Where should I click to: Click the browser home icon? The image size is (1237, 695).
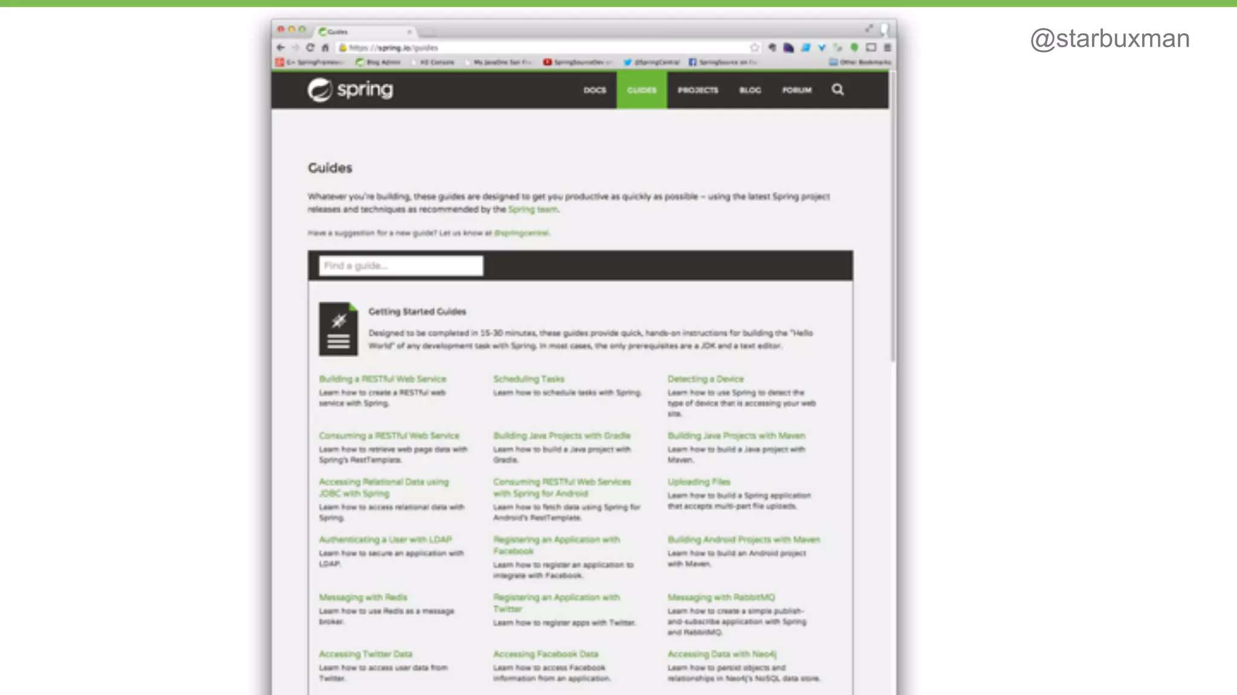pyautogui.click(x=325, y=48)
